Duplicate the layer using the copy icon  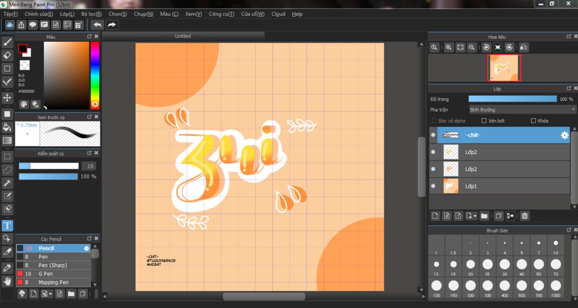[498, 216]
